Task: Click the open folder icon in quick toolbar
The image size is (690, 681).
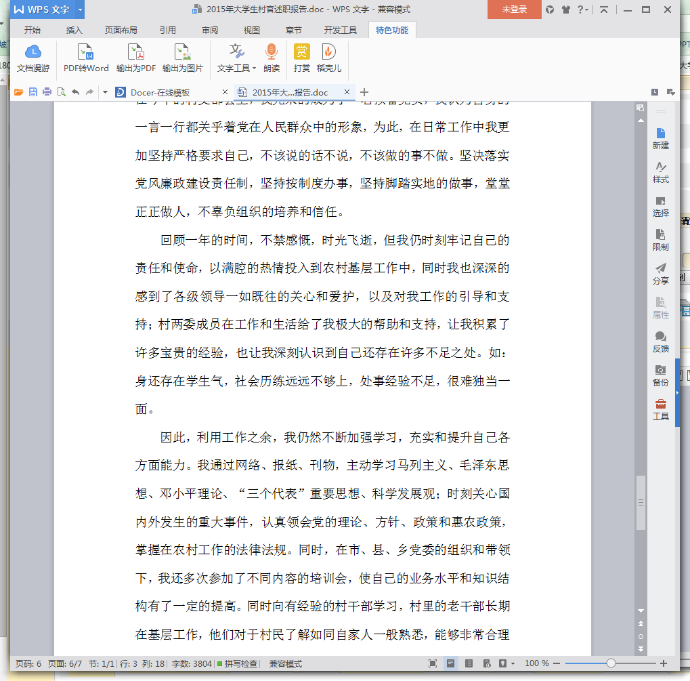Action: (18, 92)
